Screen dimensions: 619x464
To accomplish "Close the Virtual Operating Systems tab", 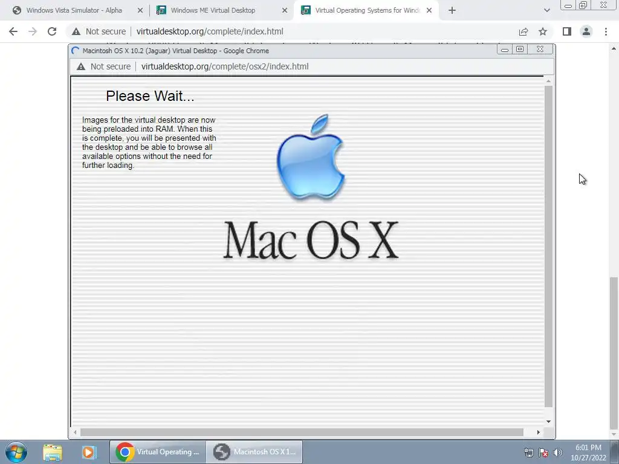I will (x=429, y=11).
